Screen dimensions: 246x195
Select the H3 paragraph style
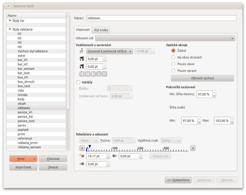pos(19,42)
